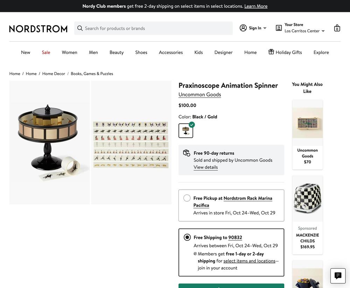Open the Sale menu

click(46, 52)
